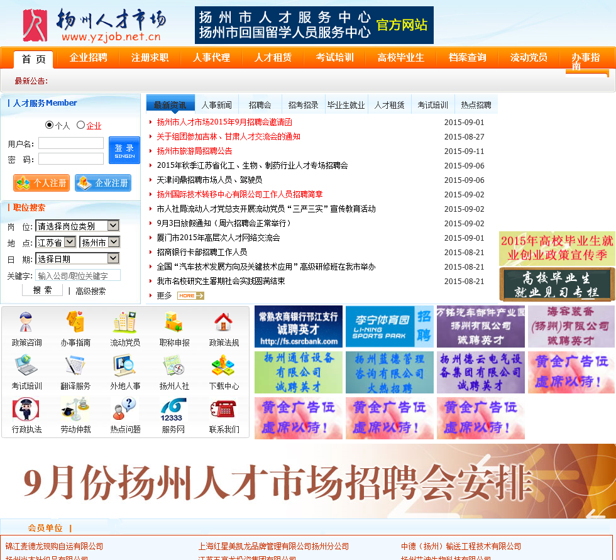
Task: Open 档案查询 in navigation bar
Action: [467, 58]
